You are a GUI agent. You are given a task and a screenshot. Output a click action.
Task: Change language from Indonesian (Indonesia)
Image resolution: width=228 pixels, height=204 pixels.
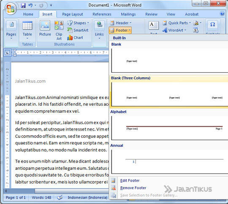point(87,197)
